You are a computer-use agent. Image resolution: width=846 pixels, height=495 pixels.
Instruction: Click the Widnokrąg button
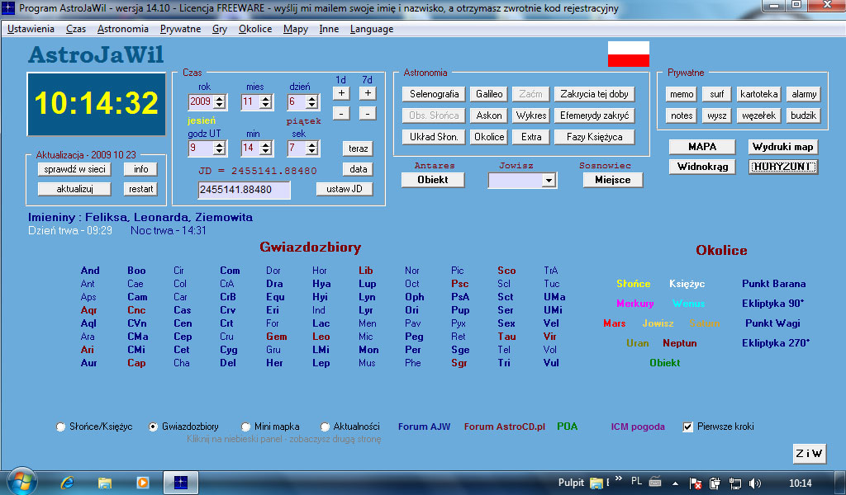(702, 167)
